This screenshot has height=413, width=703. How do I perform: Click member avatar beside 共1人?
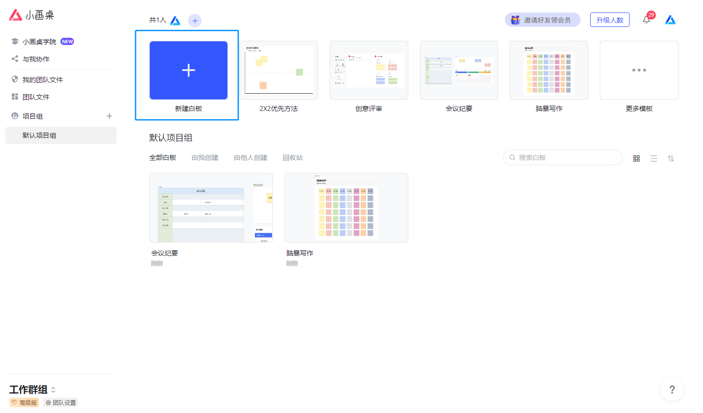tap(175, 21)
